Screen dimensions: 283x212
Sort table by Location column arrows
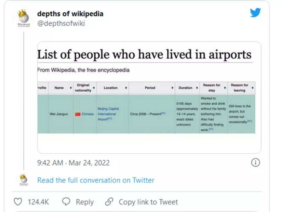(126, 88)
